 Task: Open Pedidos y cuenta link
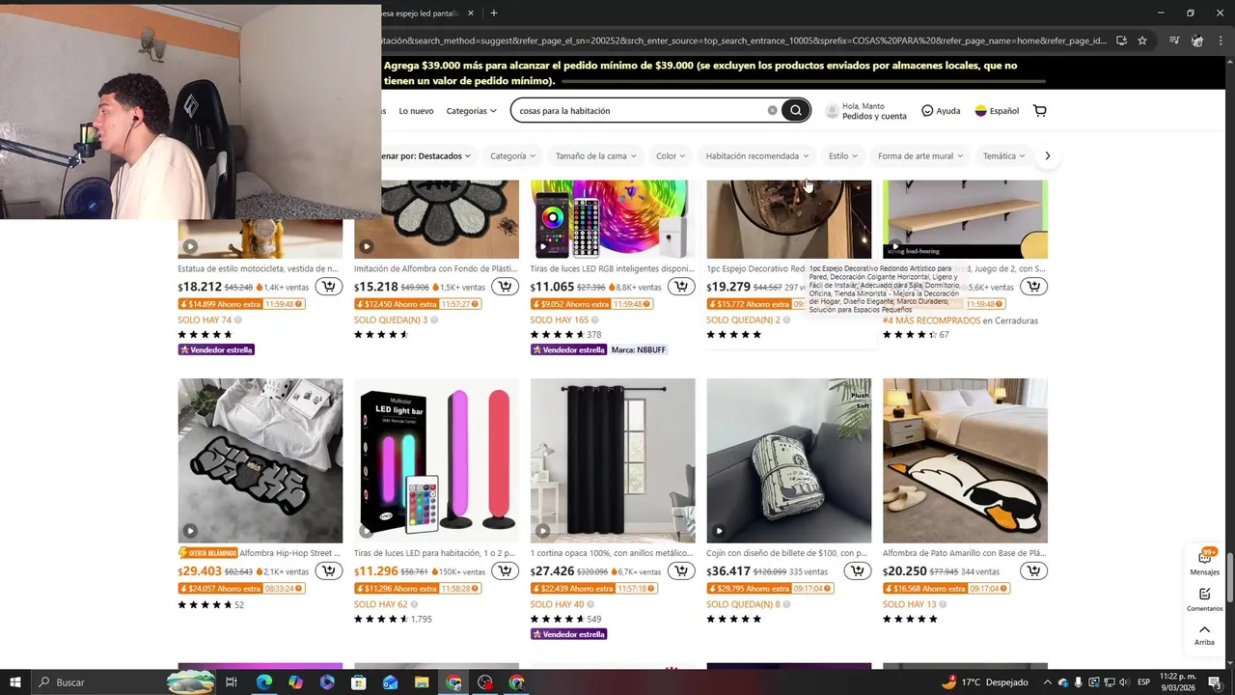[874, 116]
